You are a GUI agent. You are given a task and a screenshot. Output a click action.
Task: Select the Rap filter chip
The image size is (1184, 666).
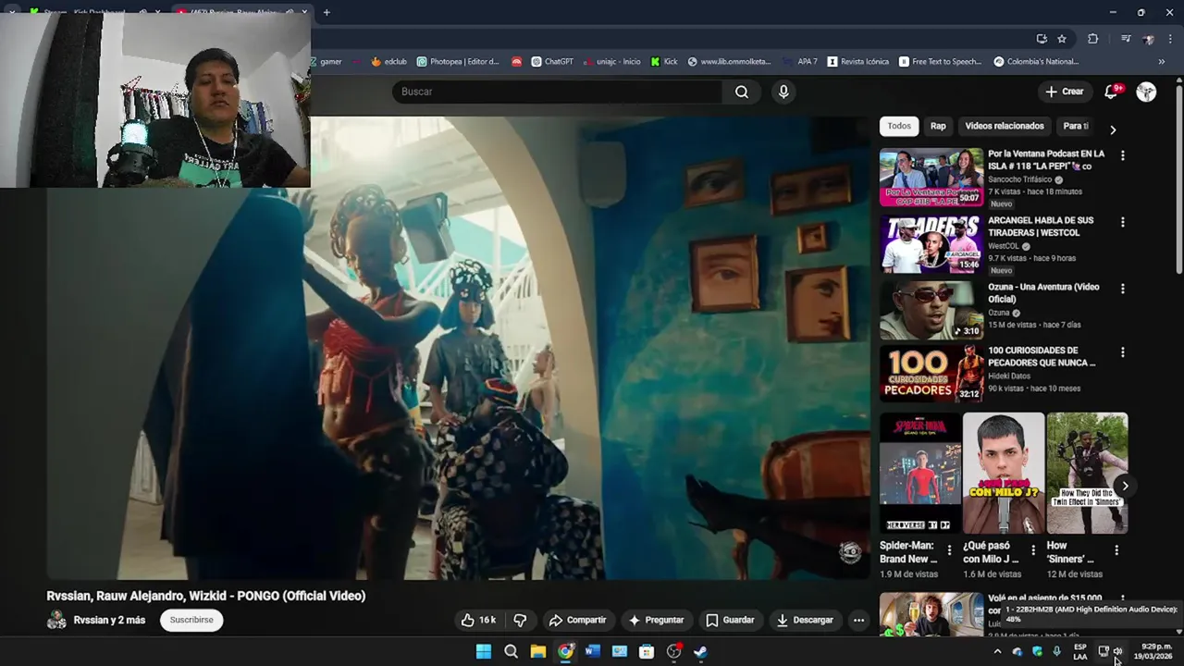938,126
